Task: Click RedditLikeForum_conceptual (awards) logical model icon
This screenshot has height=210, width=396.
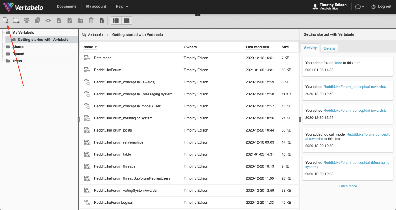Action: 87,82
